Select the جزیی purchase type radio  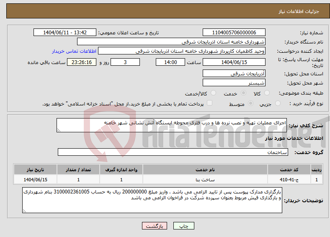278,103
